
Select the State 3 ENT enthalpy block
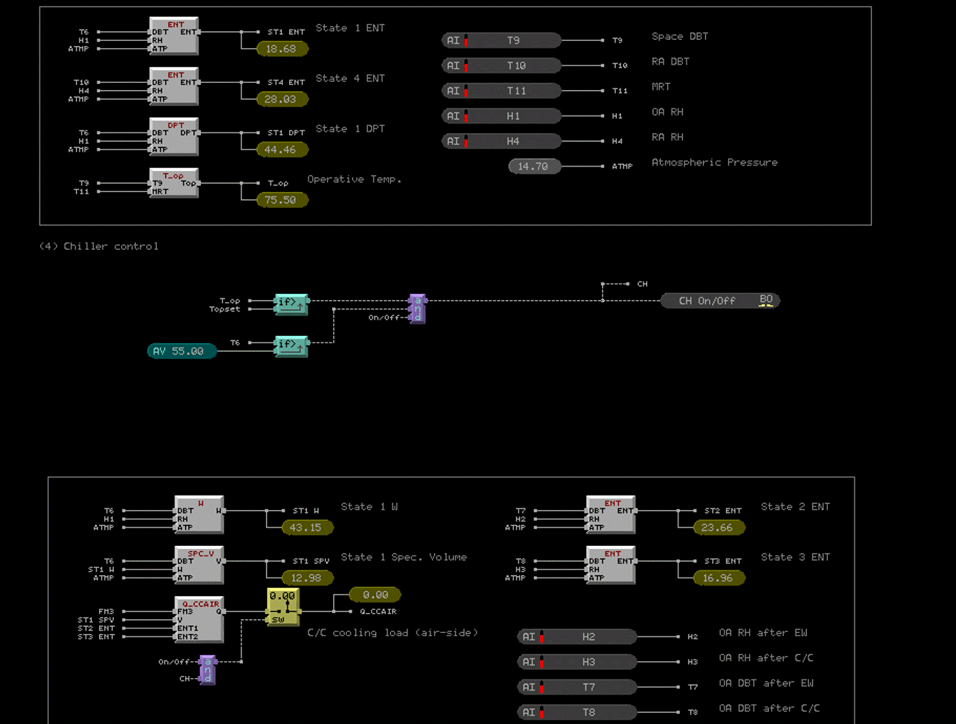pyautogui.click(x=611, y=565)
